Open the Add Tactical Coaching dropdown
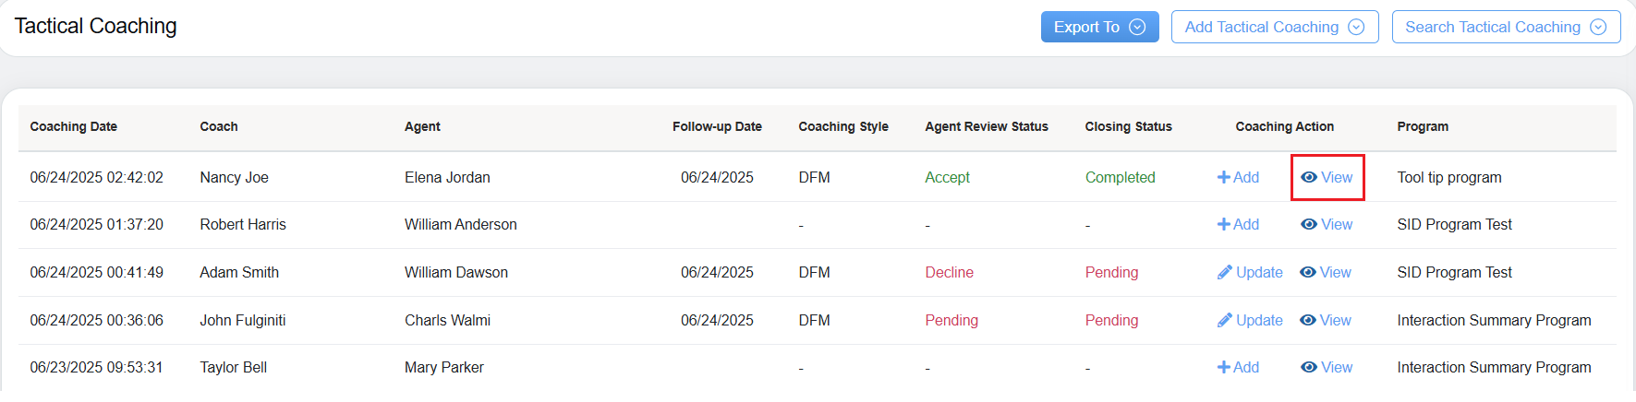 point(1275,27)
